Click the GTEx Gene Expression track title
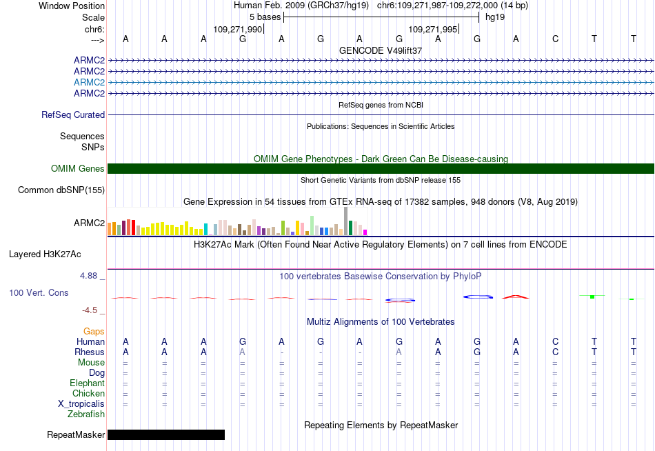 tap(381, 202)
